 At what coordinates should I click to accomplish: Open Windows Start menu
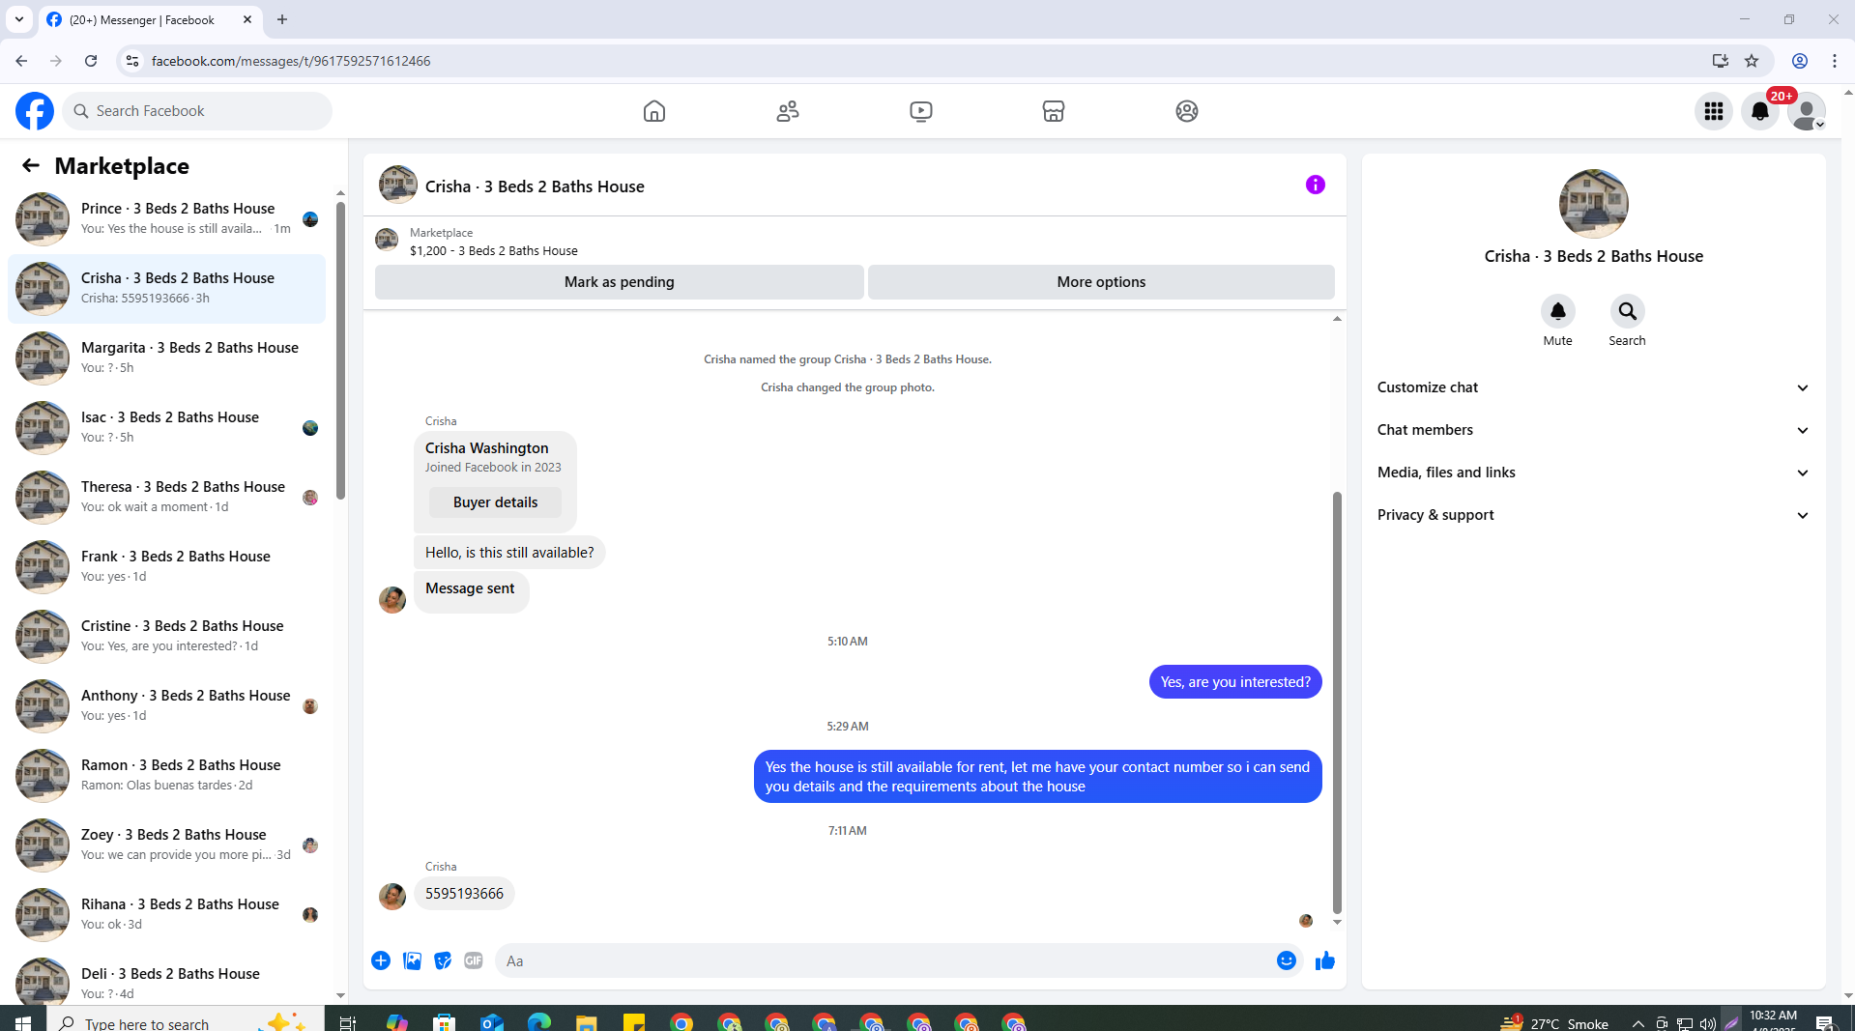click(23, 1021)
